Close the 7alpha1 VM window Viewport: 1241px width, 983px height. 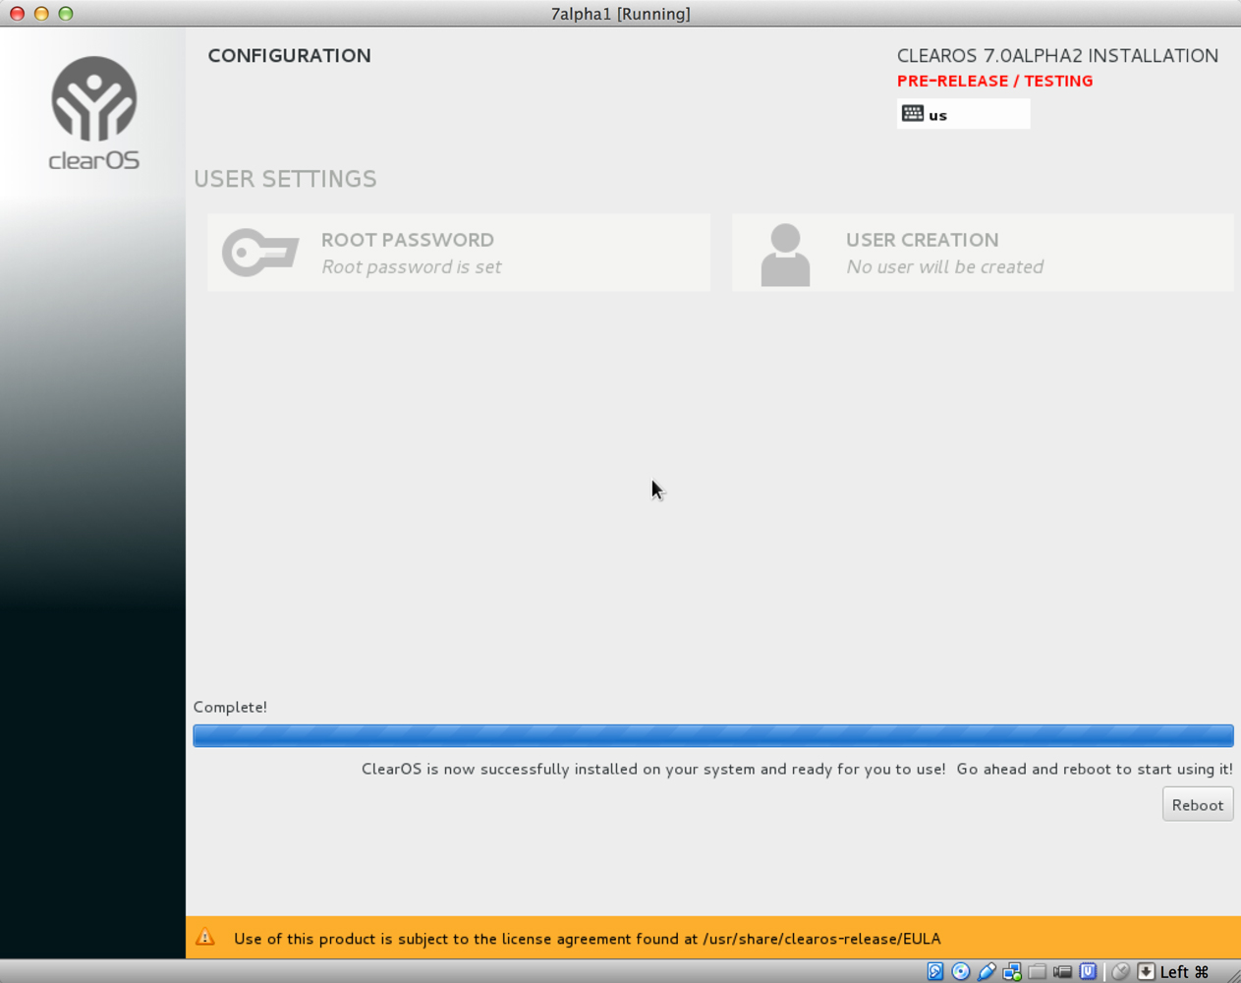click(17, 14)
